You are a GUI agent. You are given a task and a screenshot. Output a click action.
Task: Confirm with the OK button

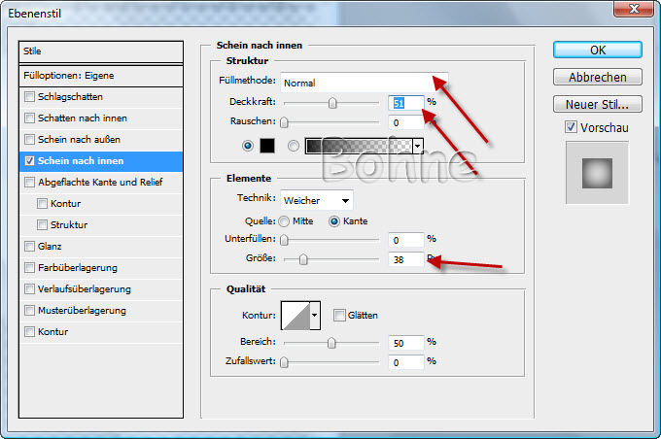[x=598, y=51]
